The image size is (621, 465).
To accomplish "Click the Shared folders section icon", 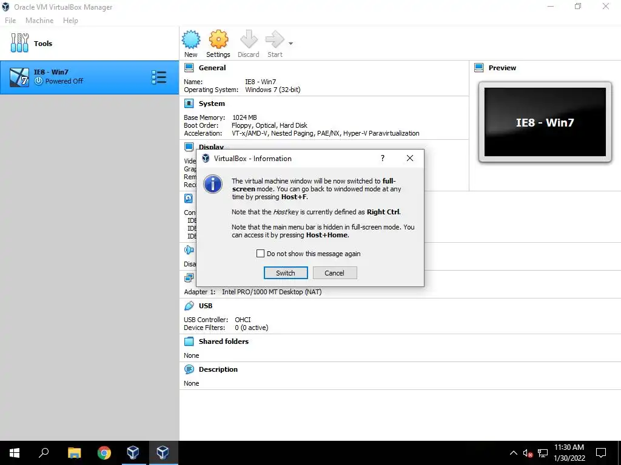I will (x=189, y=341).
